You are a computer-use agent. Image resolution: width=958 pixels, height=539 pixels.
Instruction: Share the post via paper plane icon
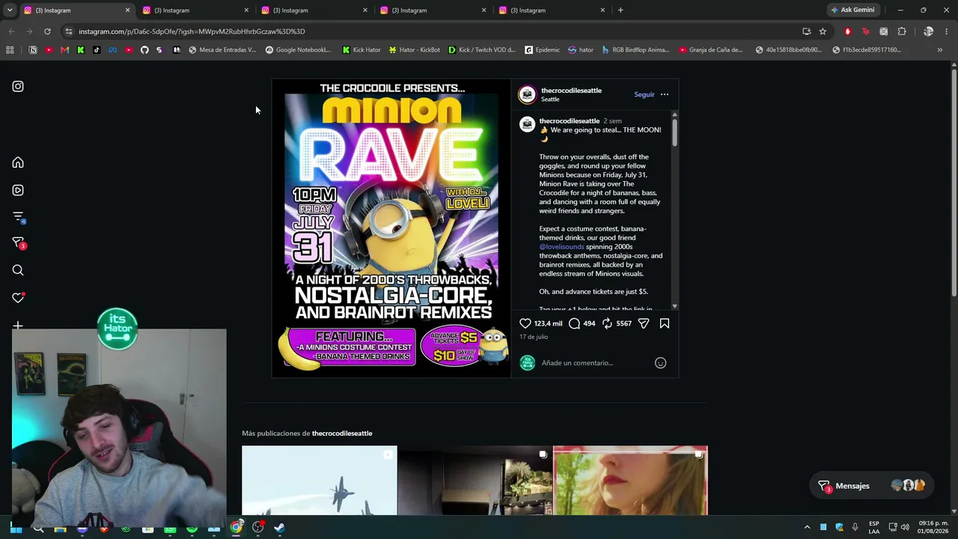[644, 323]
